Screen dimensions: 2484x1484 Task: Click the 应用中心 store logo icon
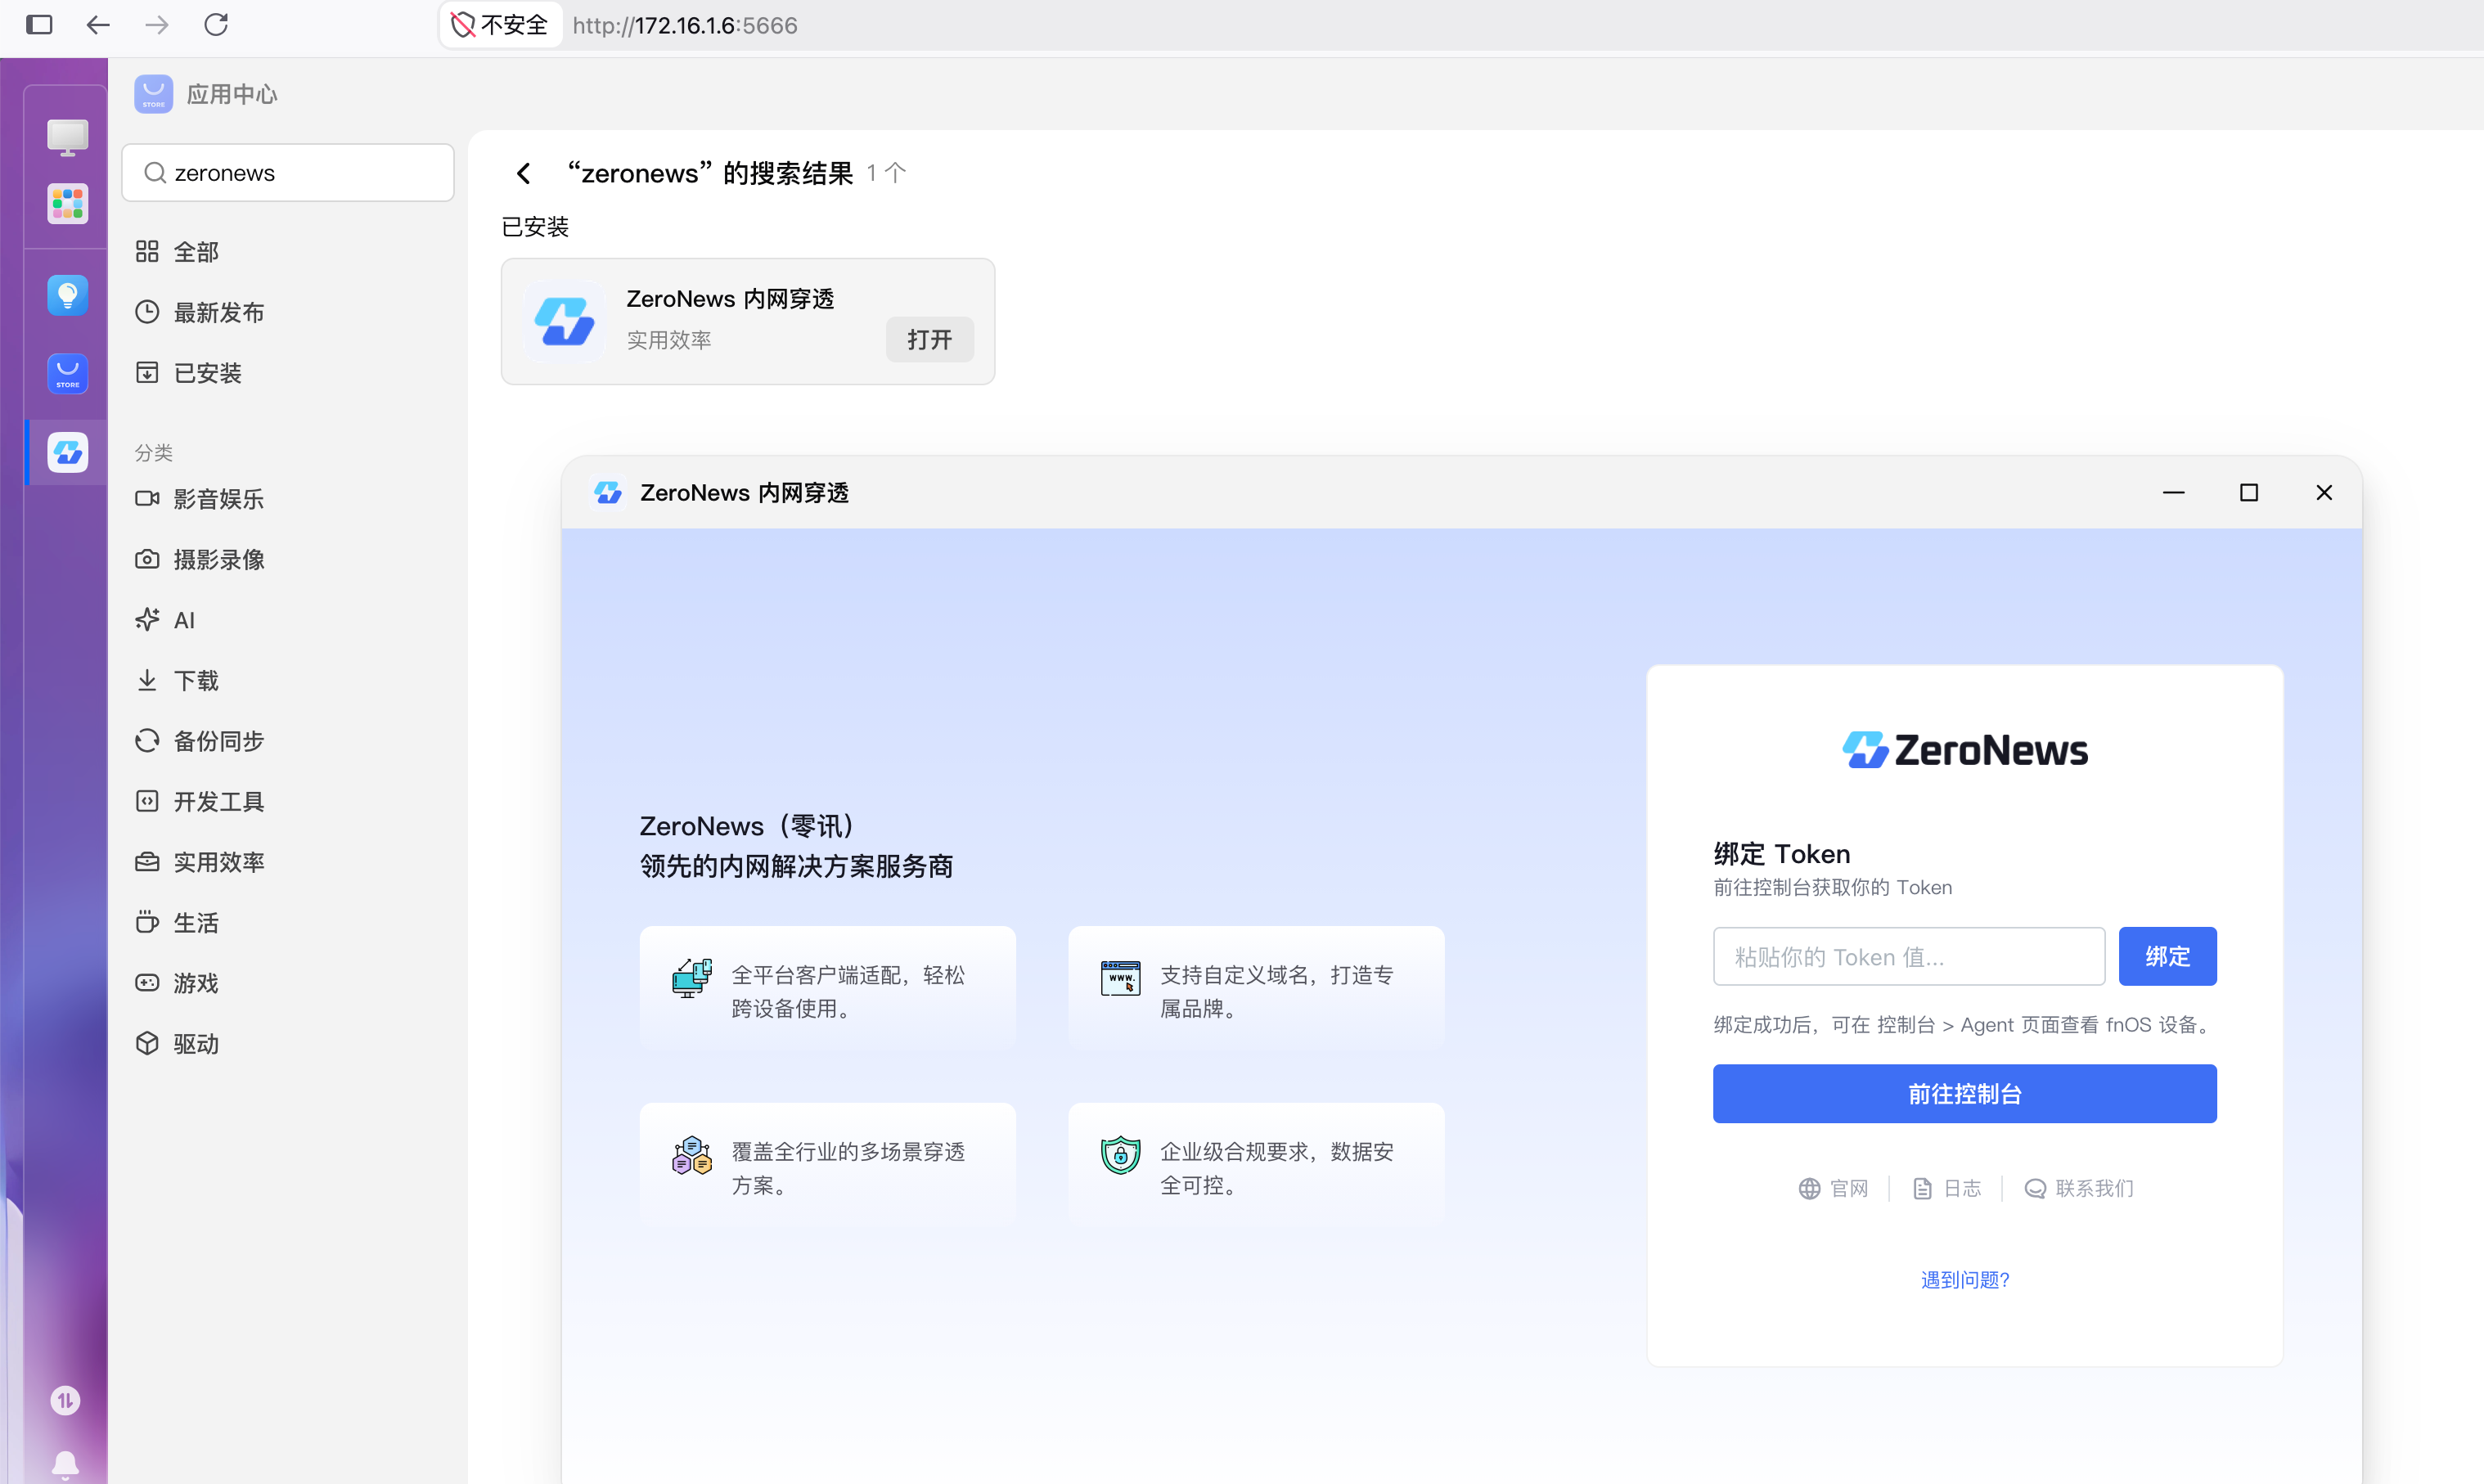(153, 94)
